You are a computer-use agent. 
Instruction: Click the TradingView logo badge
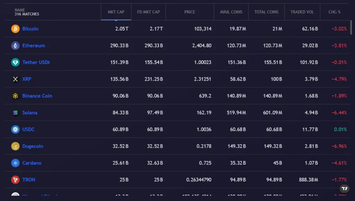[344, 189]
